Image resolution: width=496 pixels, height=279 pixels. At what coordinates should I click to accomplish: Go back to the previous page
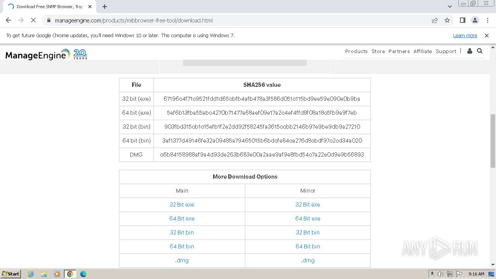coord(9,20)
